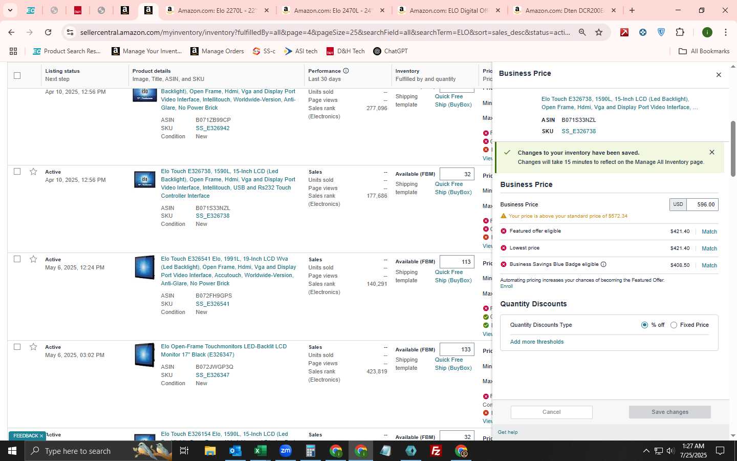Open Windows Start menu

point(12,451)
